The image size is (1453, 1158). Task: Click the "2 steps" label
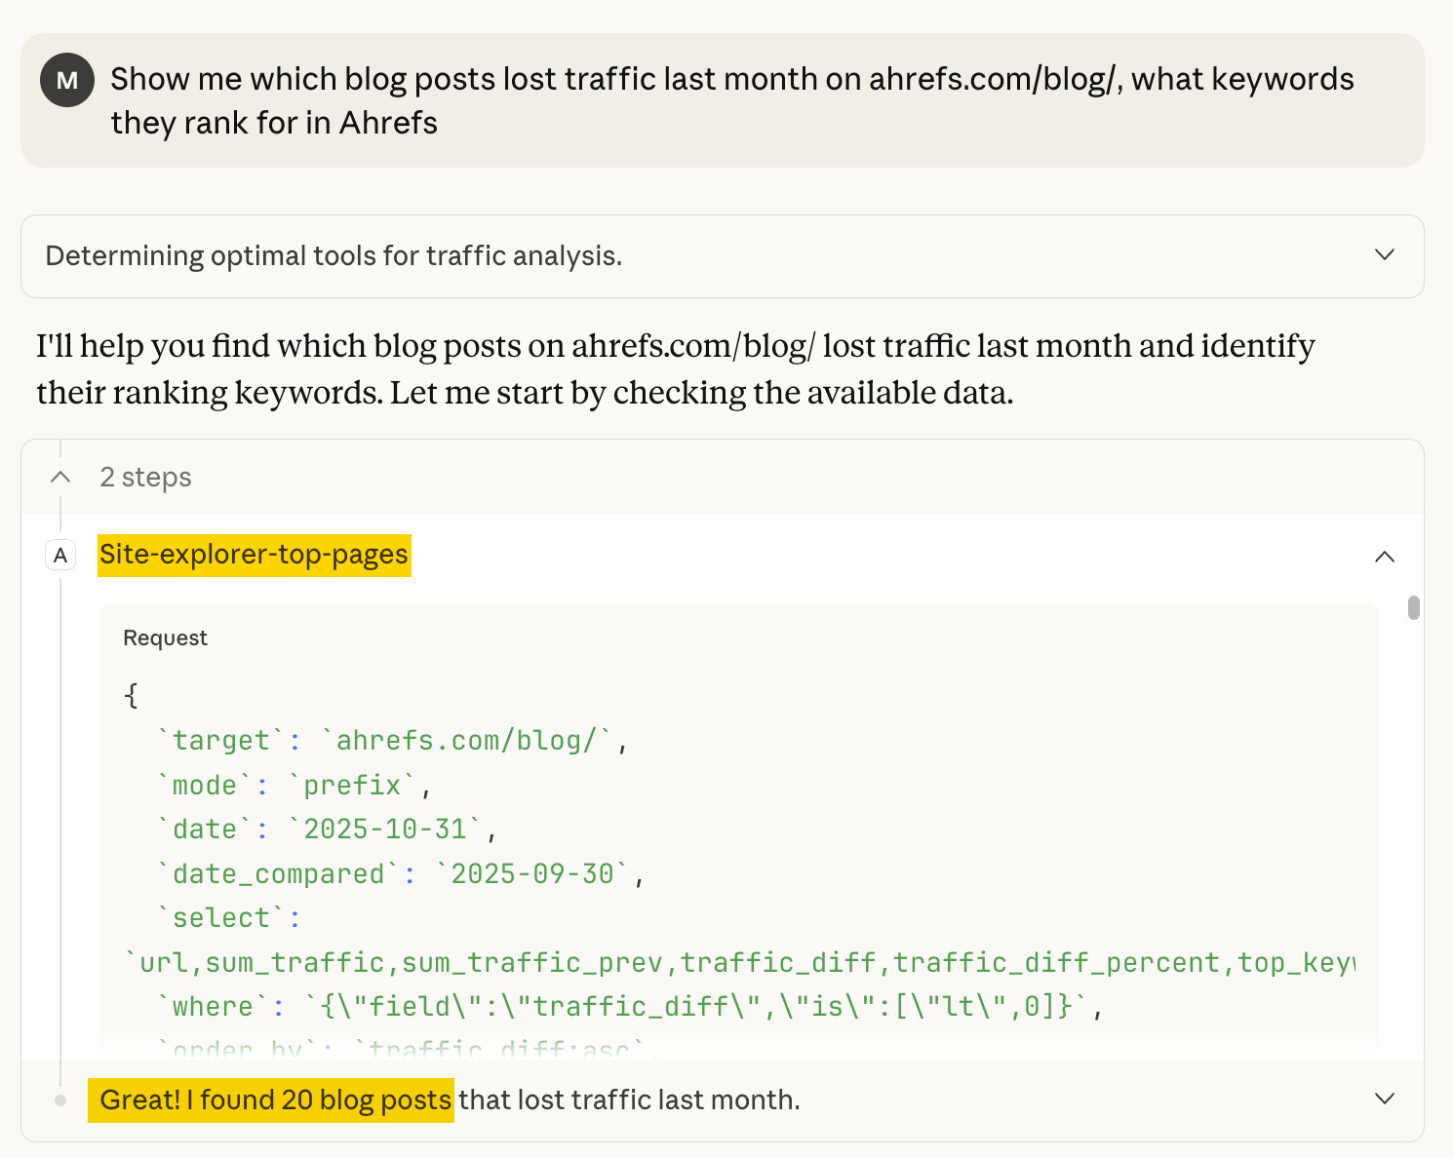point(144,477)
